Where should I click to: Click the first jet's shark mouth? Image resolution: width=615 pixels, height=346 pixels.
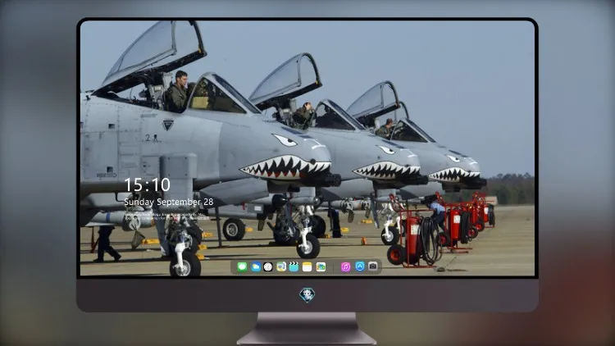[285, 166]
